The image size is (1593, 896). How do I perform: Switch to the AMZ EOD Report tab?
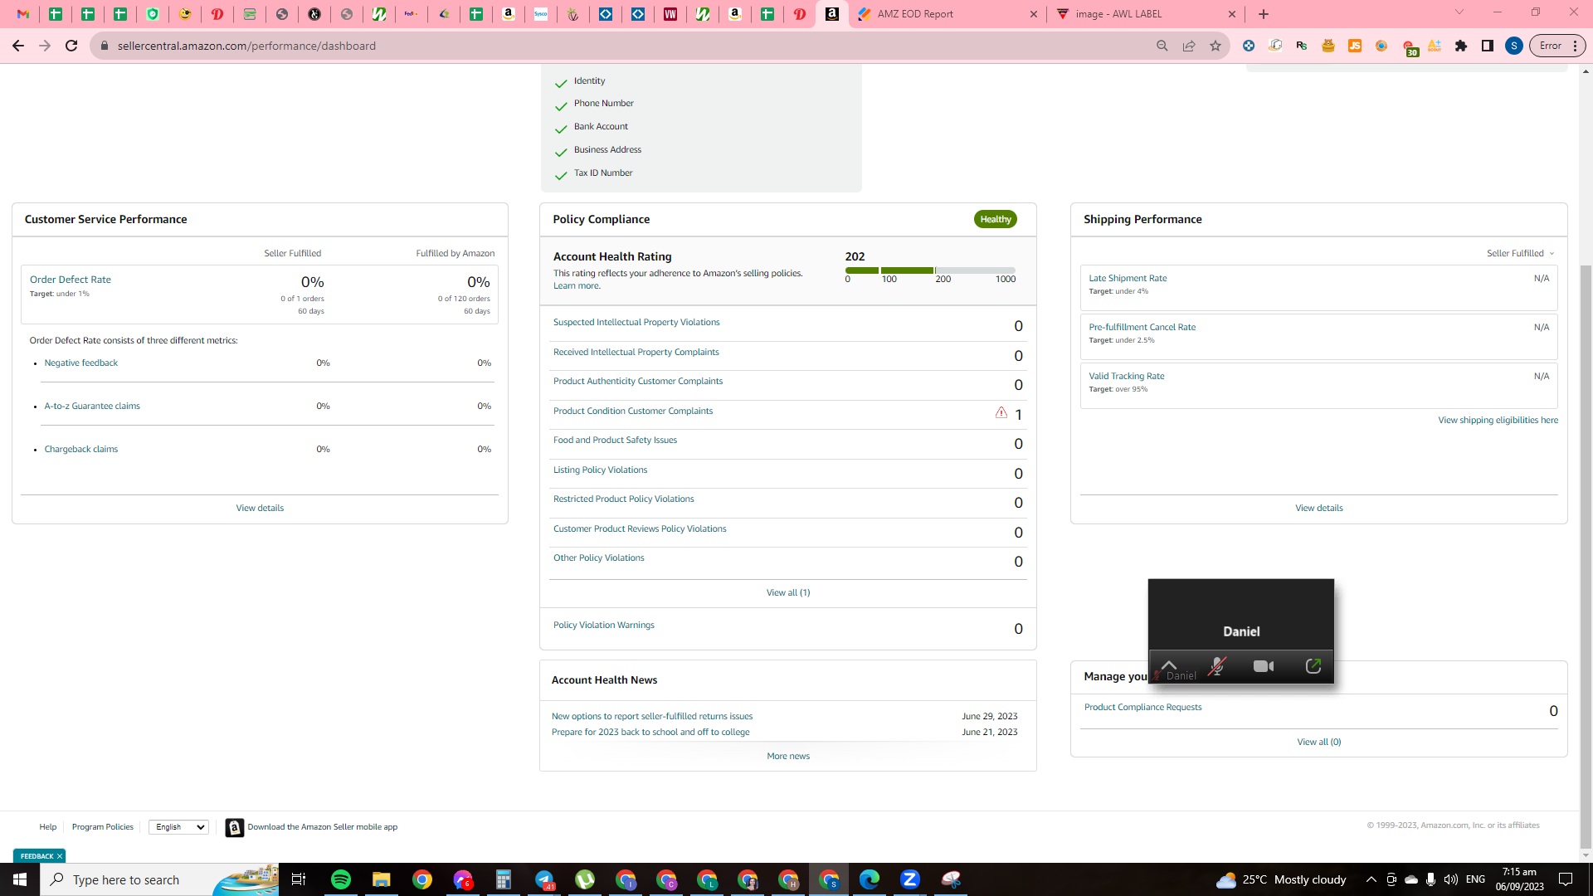(x=946, y=14)
